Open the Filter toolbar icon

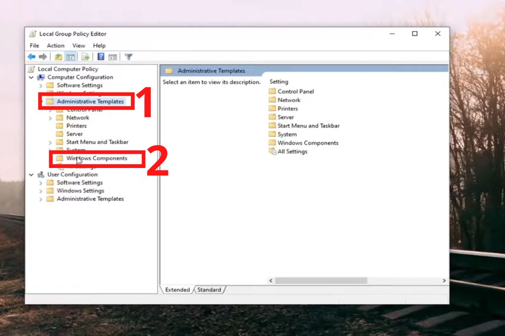point(128,56)
